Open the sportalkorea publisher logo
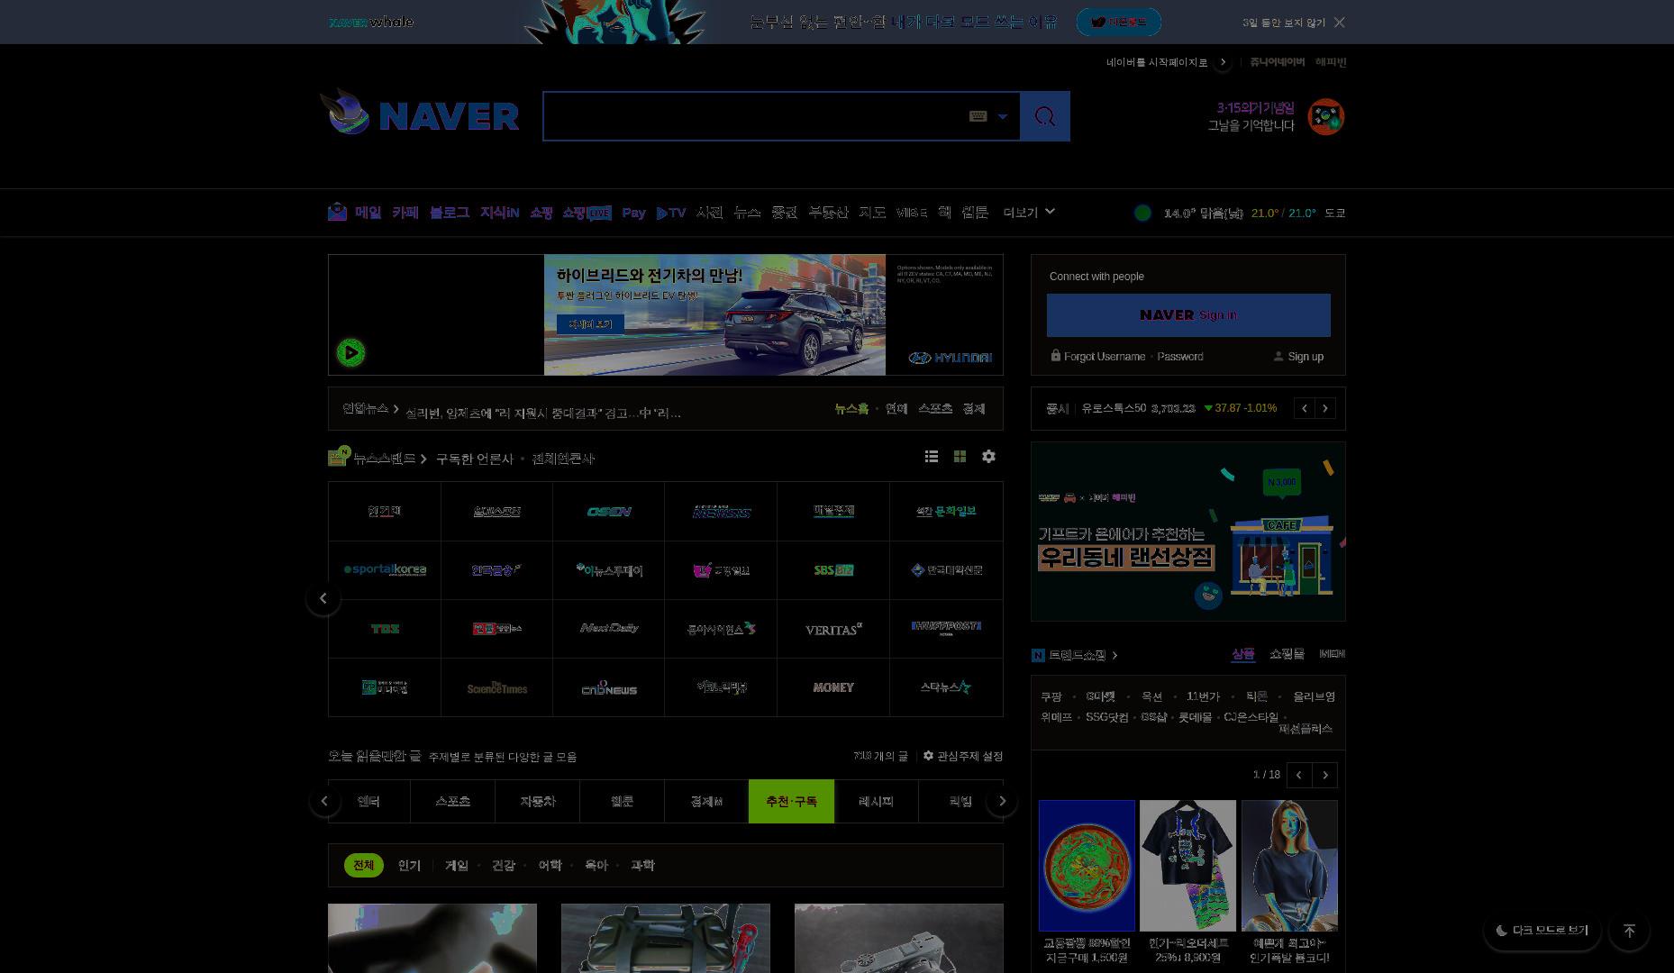Image resolution: width=1674 pixels, height=973 pixels. [385, 570]
